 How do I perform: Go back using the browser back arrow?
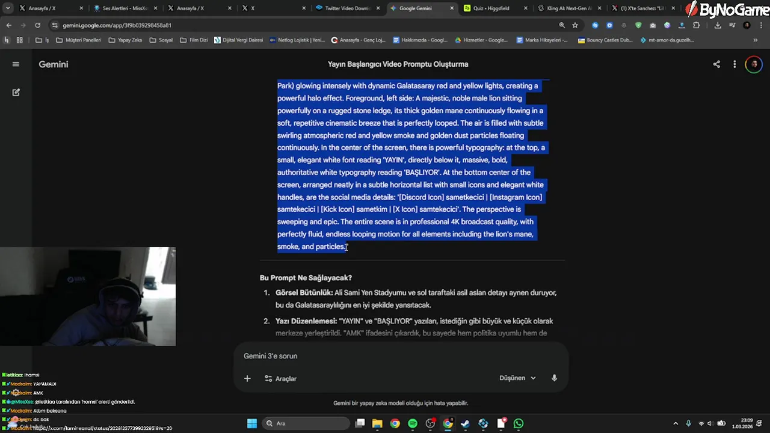coord(8,25)
